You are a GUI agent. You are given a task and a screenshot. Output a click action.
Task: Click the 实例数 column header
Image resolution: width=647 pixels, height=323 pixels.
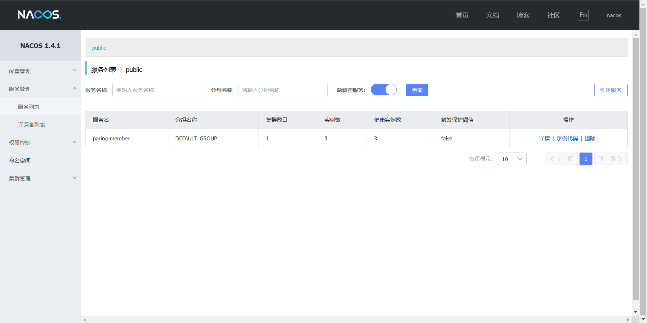[x=342, y=120]
